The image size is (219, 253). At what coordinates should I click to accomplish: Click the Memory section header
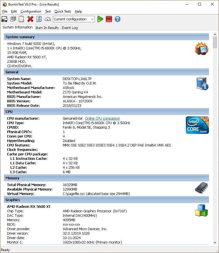click(106, 178)
